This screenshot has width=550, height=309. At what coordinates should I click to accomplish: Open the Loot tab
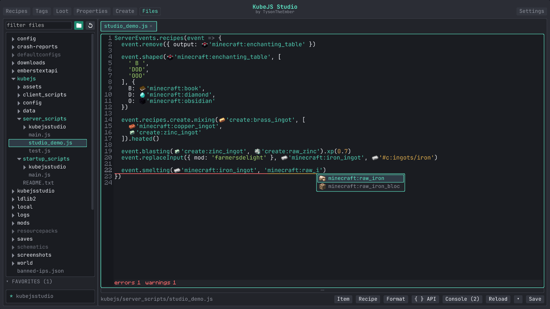click(62, 11)
